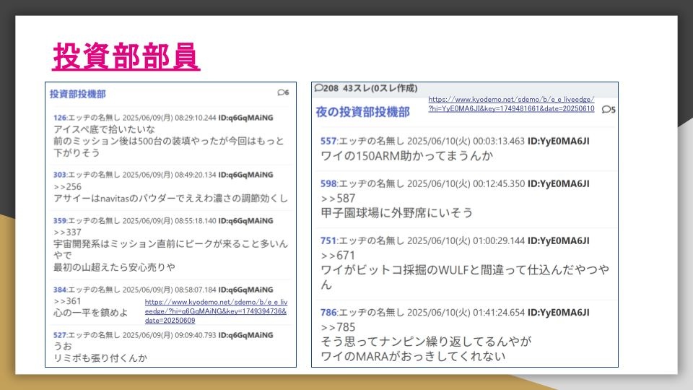Follow the >>361 reply anchor
This screenshot has width=693, height=390.
(67, 300)
